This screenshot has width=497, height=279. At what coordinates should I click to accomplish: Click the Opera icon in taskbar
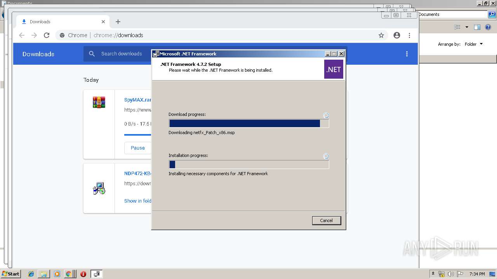coord(83,274)
